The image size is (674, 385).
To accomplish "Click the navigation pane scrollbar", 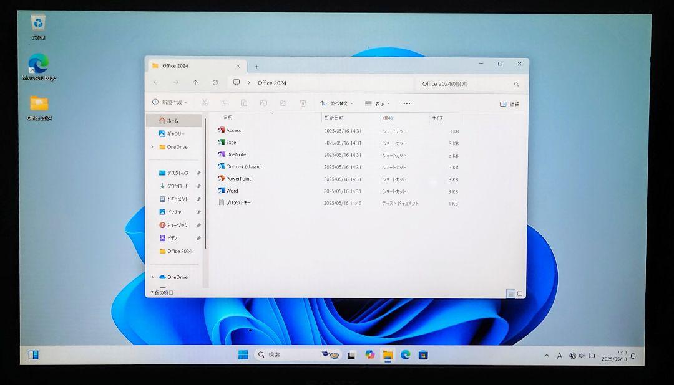I will [206, 184].
